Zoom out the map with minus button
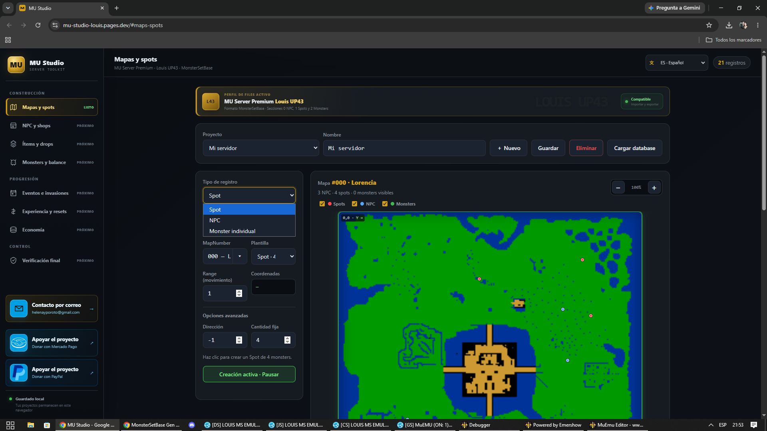This screenshot has height=431, width=767. [618, 188]
